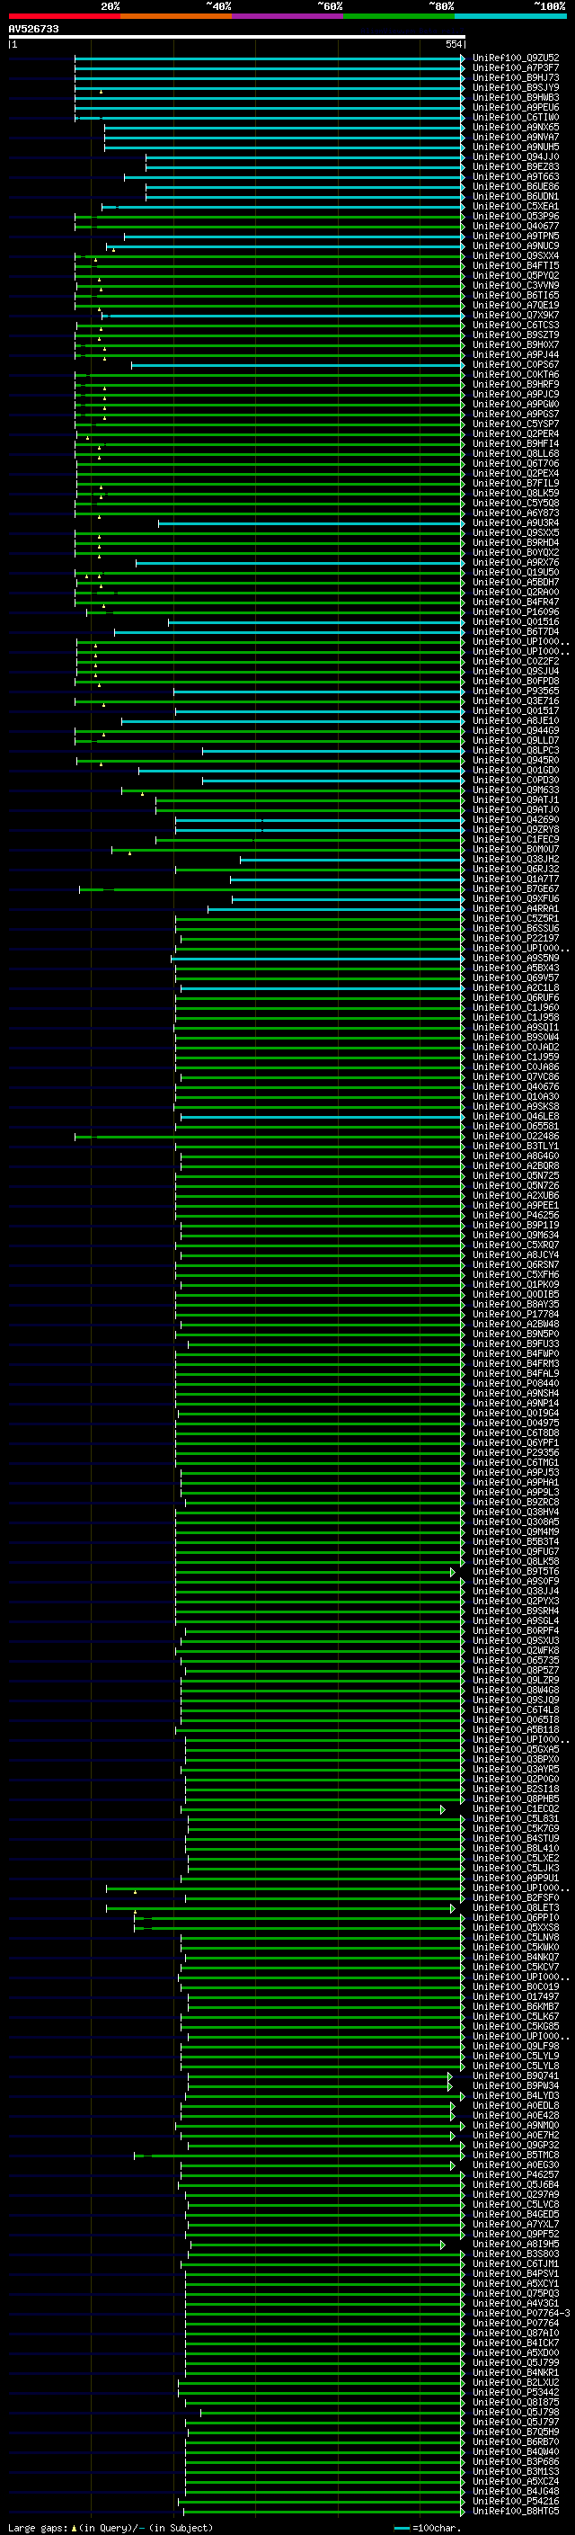This screenshot has width=575, height=2535.
Task: Click the query end position 554
Action: (453, 44)
